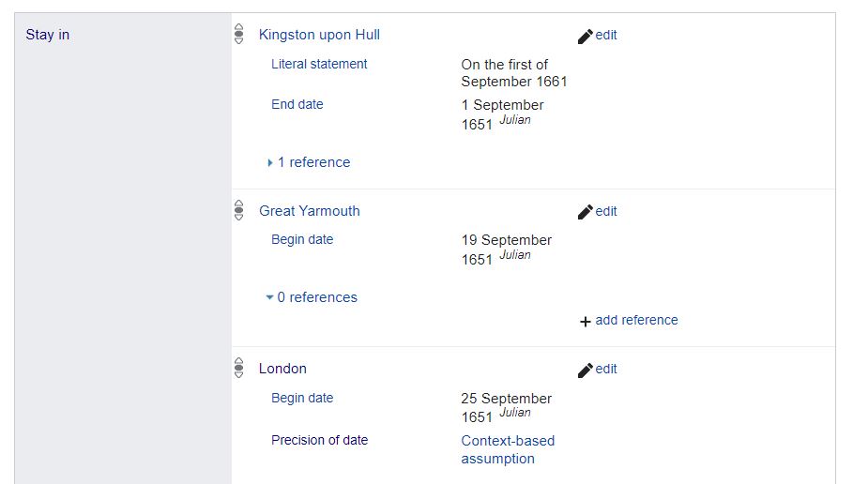The width and height of the screenshot is (853, 484).
Task: Open the Kingston upon Hull item link
Action: tap(319, 35)
